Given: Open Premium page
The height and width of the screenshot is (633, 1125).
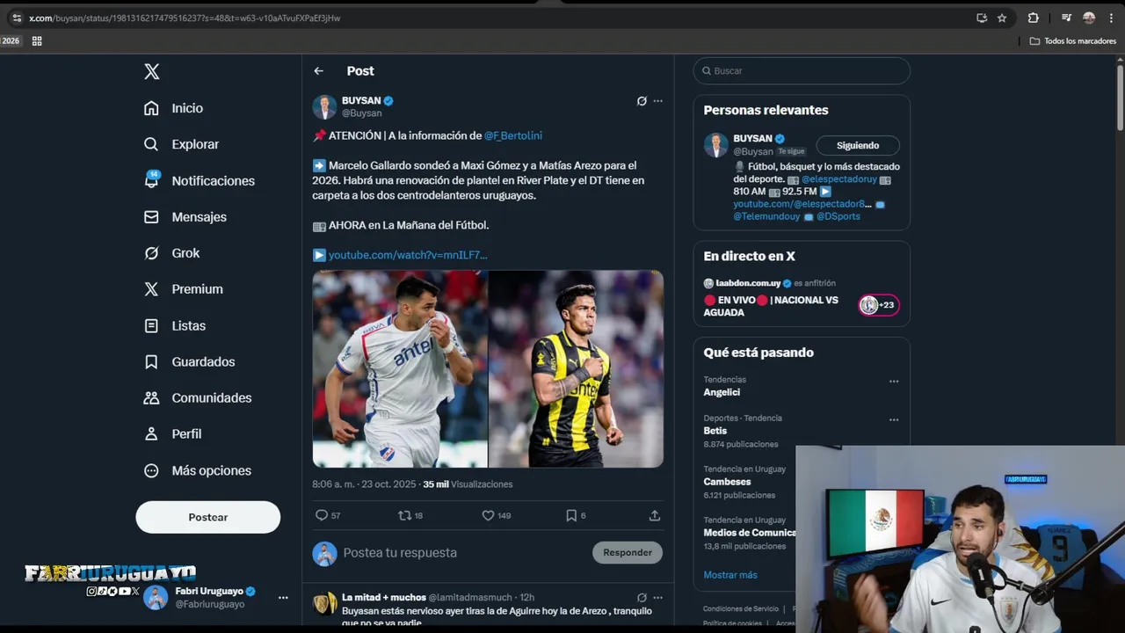Looking at the screenshot, I should (x=184, y=289).
